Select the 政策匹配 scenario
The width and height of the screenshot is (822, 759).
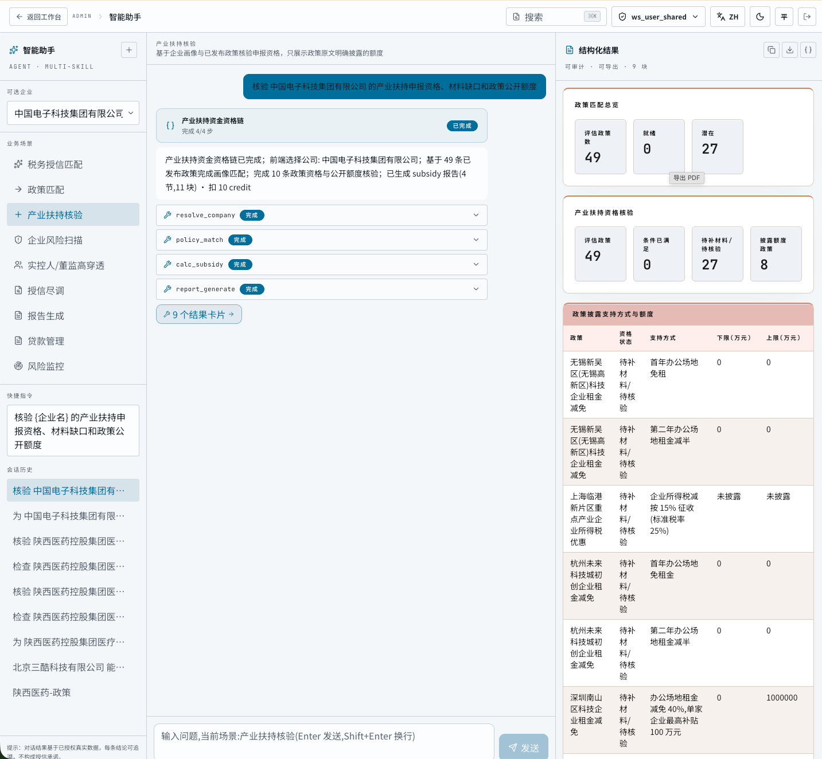pos(73,190)
